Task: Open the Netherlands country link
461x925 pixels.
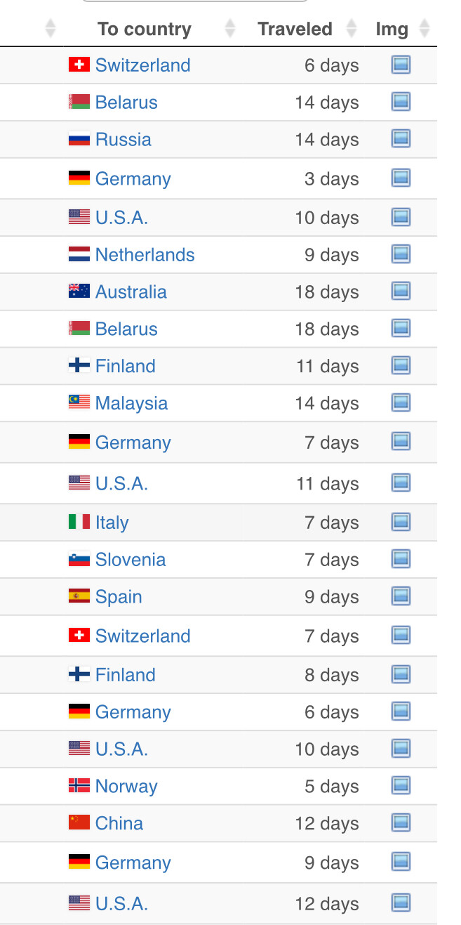Action: [145, 254]
